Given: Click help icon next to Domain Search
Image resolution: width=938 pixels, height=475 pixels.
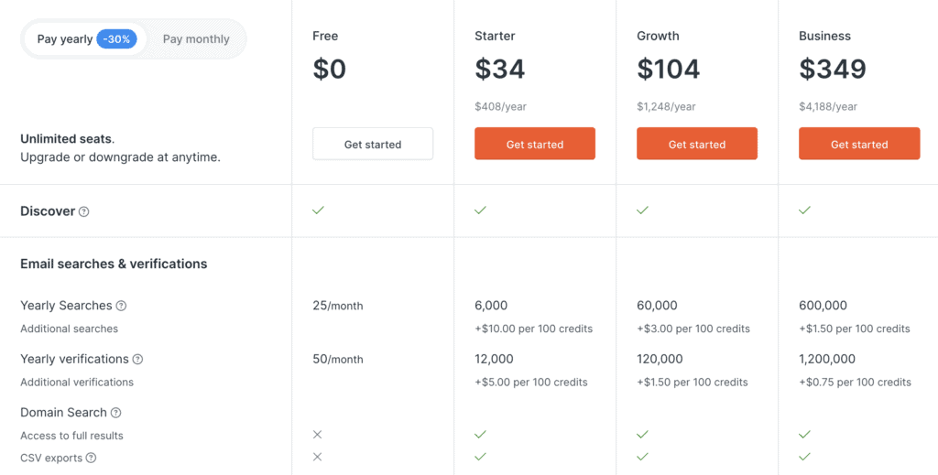Looking at the screenshot, I should pos(116,413).
